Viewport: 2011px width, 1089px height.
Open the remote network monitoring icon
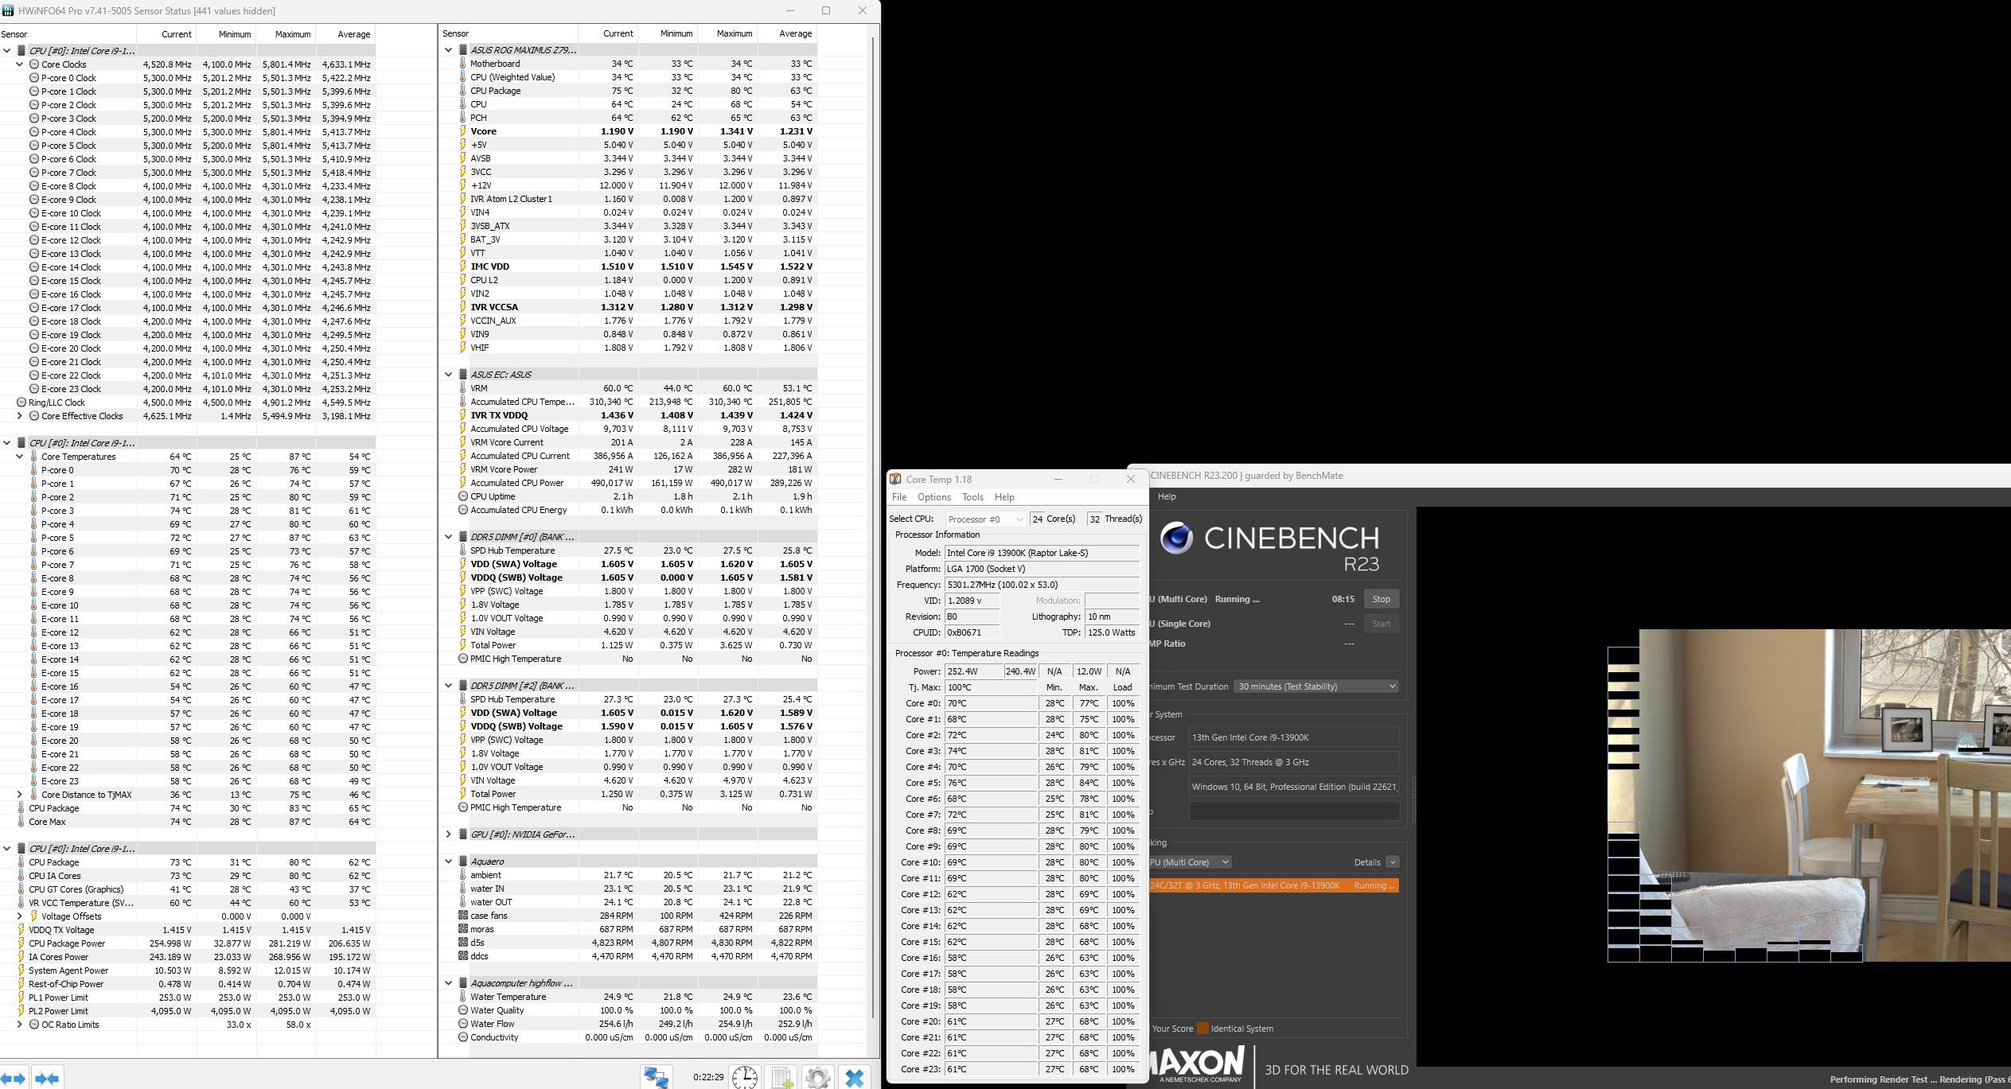point(657,1078)
